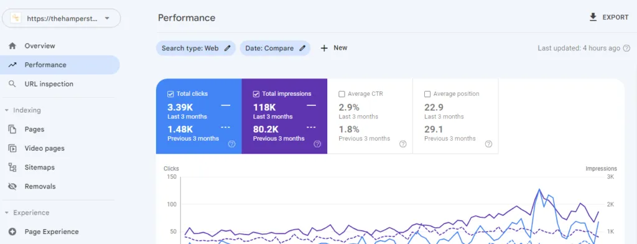Click the Impressions axis label on chart
Image resolution: width=637 pixels, height=244 pixels.
[602, 168]
